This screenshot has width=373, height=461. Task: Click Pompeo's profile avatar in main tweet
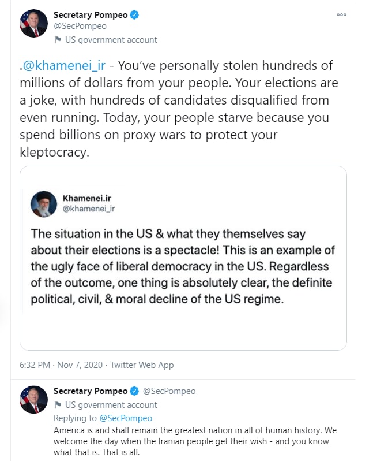33,24
